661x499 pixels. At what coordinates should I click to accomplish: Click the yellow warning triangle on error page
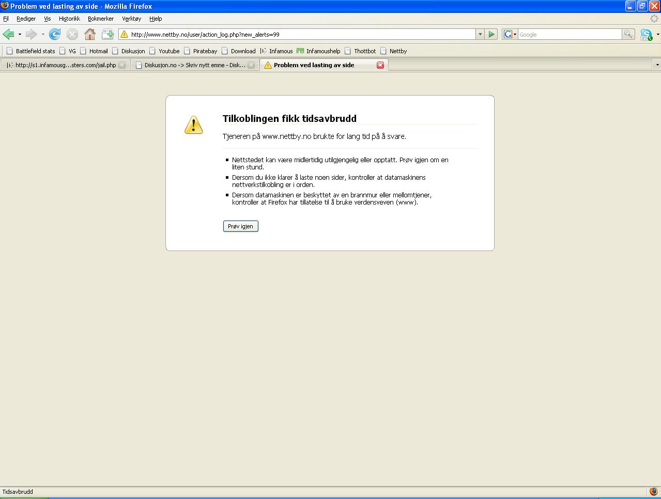[x=193, y=125]
